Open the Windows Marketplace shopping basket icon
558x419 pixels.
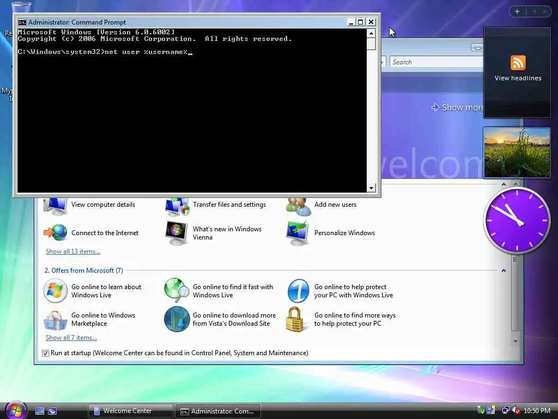(55, 320)
